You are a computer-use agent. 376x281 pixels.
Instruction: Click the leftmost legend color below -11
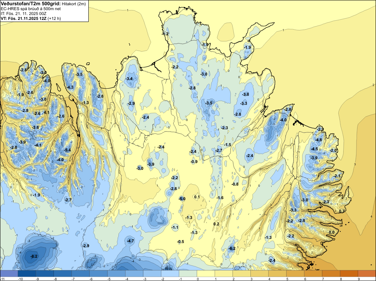pyautogui.click(x=9, y=273)
